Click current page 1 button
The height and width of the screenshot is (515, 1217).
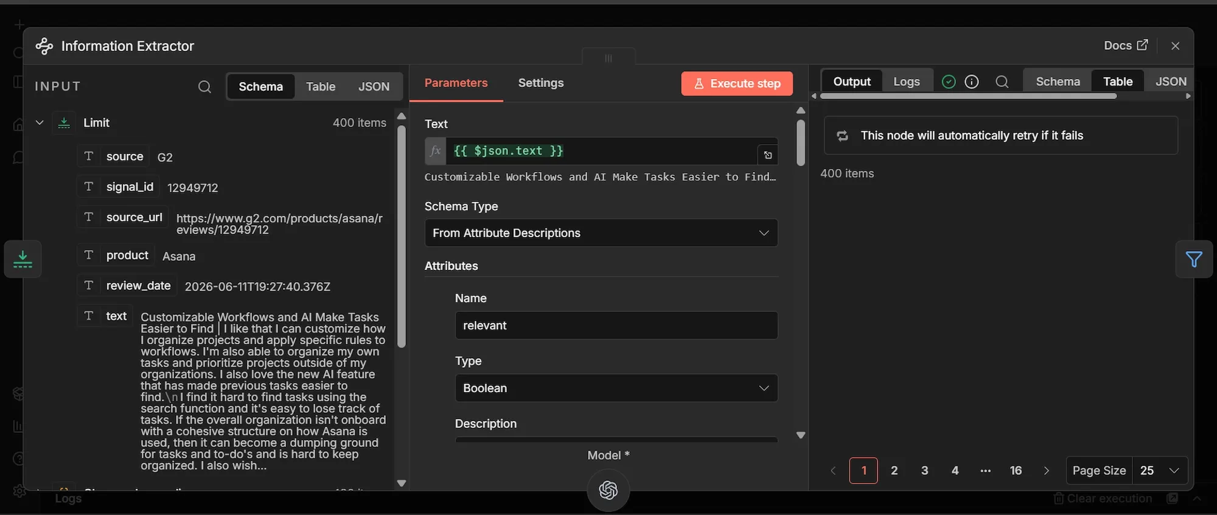[863, 471]
